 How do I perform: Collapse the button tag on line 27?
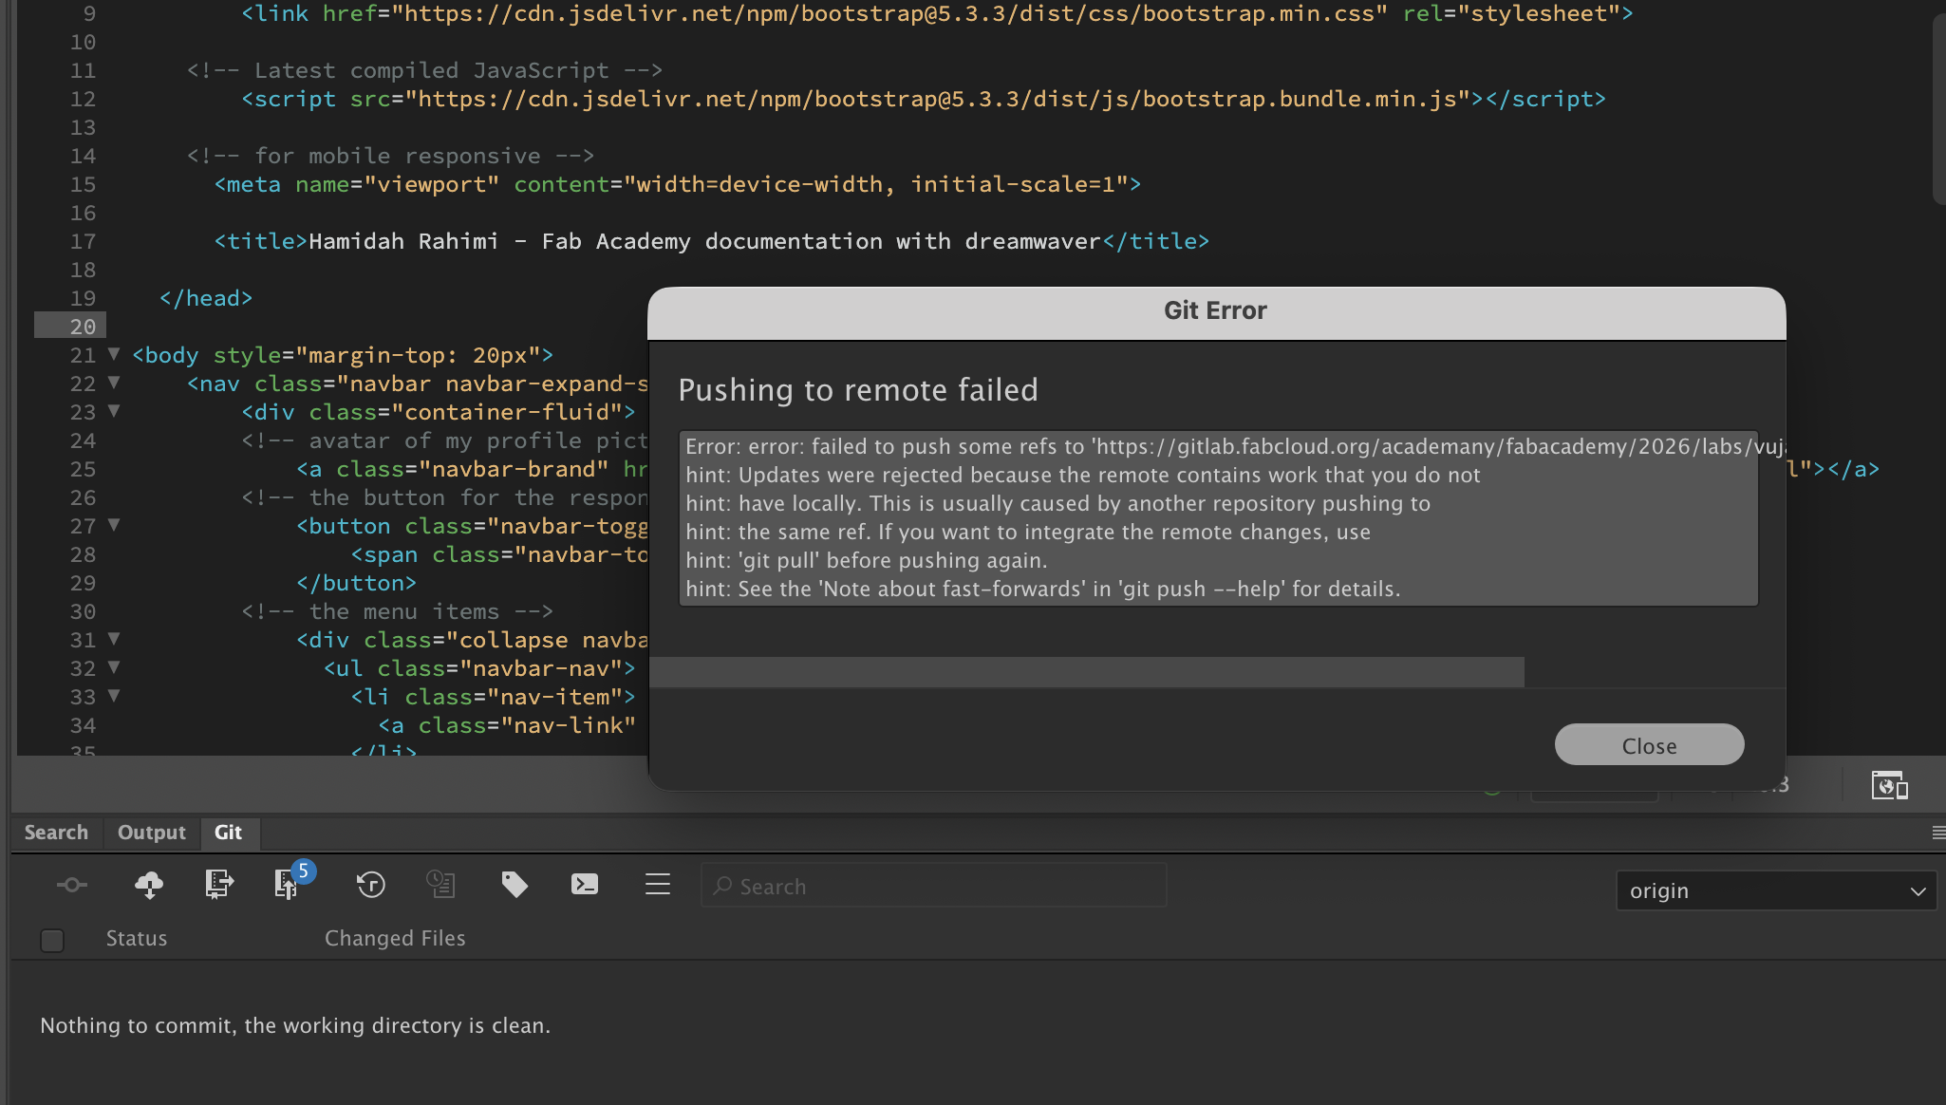[114, 525]
